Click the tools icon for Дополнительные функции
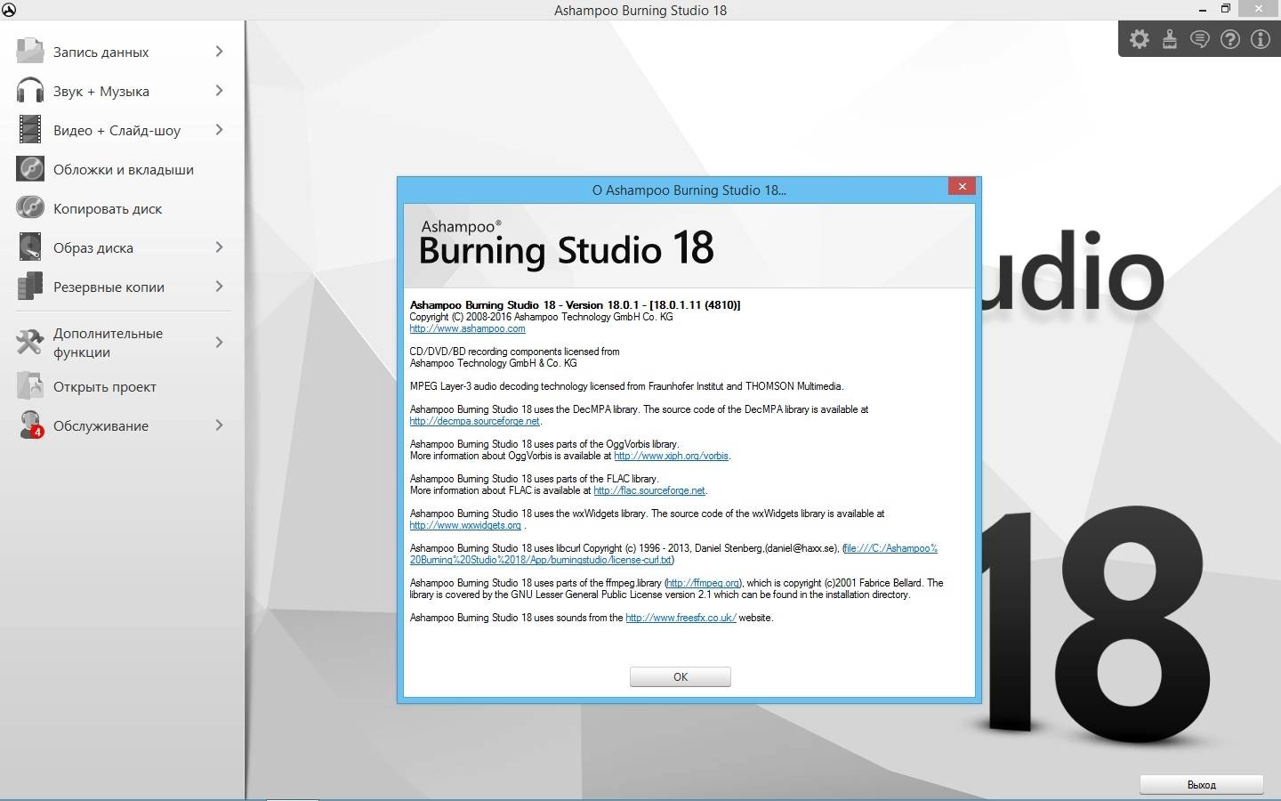This screenshot has height=801, width=1281. [29, 342]
